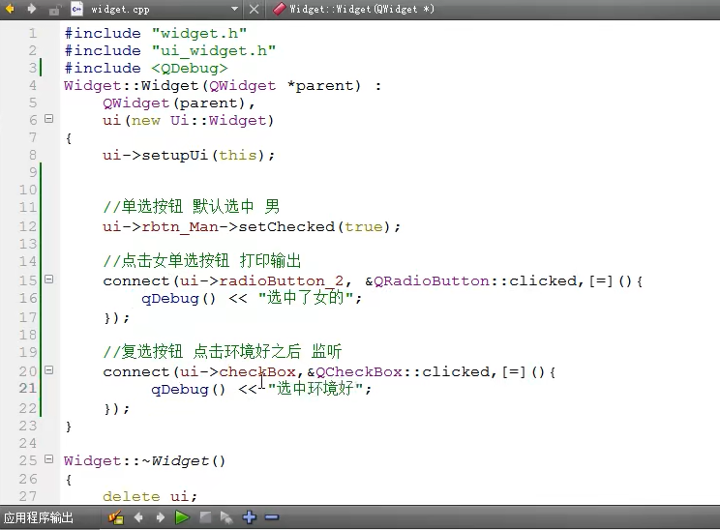Click QWidget(parent) on line 5

(173, 103)
